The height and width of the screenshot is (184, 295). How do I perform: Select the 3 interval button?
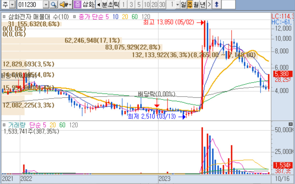131,5
